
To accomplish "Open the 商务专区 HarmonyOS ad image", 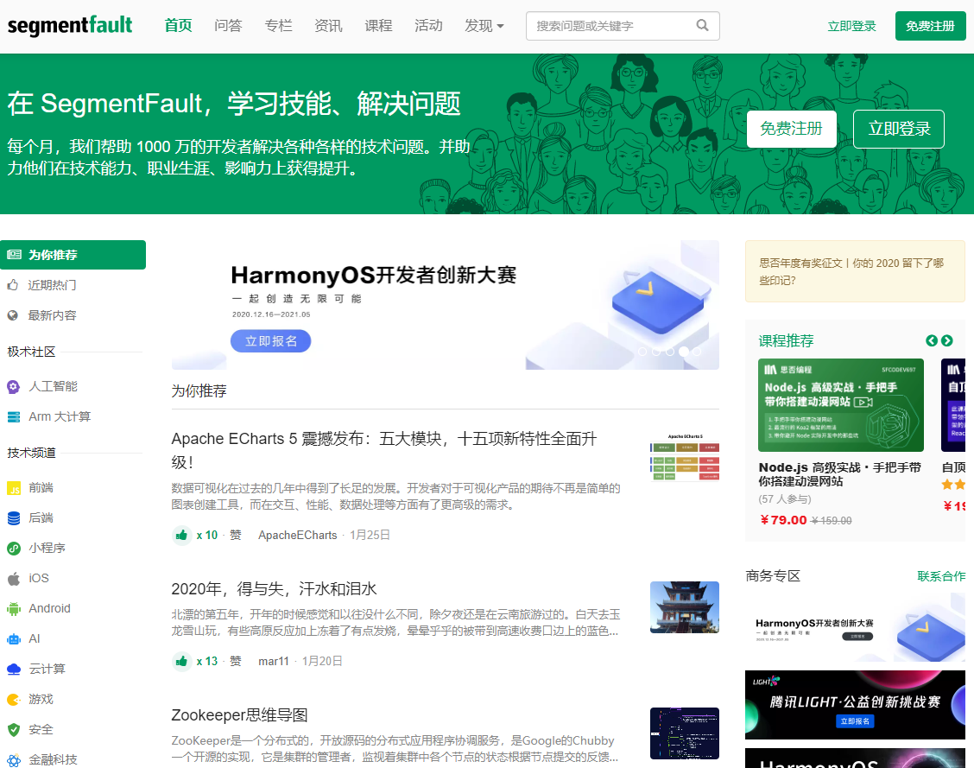I will tap(855, 627).
